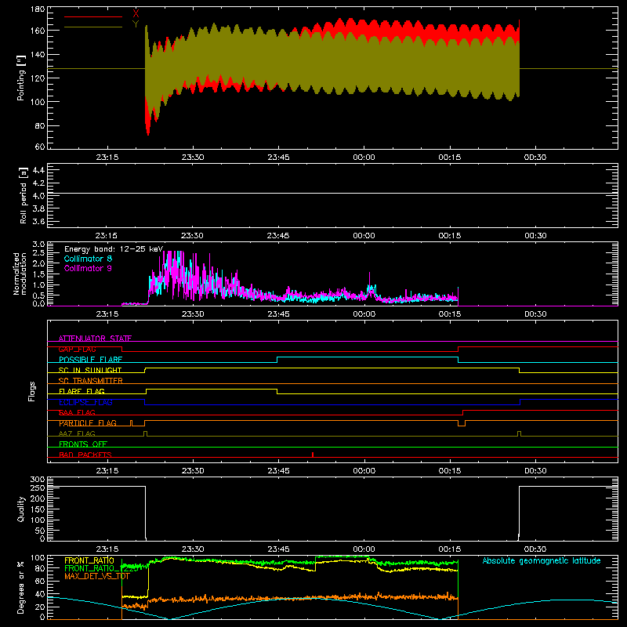
Task: Click the 4.0 tick on Roll period axis
Action: pos(38,196)
